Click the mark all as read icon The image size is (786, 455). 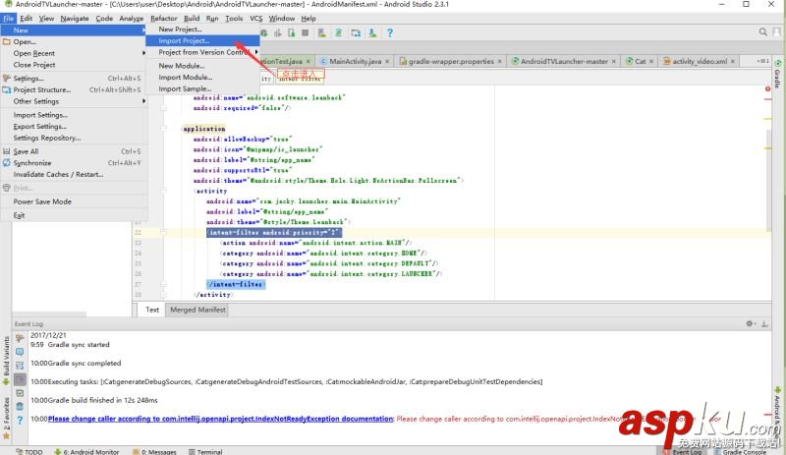tap(20, 393)
